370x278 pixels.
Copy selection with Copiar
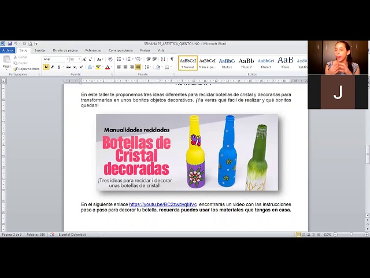(x=21, y=63)
